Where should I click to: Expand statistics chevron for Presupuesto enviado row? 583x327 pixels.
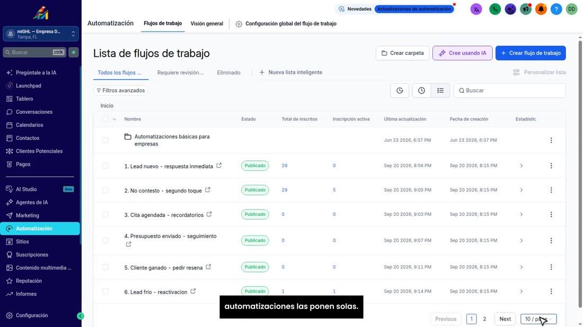pyautogui.click(x=522, y=241)
